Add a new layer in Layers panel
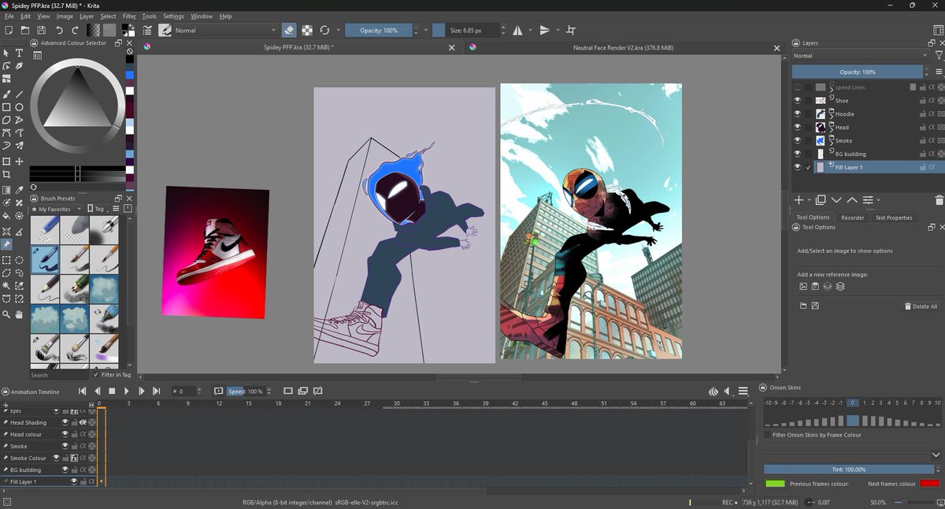This screenshot has height=509, width=945. tap(799, 200)
